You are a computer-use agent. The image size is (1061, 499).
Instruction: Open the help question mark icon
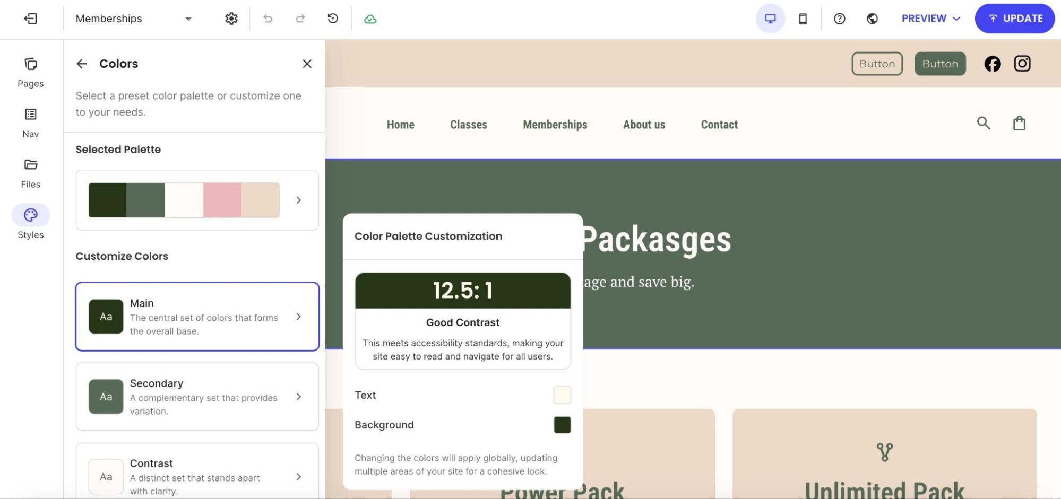tap(839, 19)
